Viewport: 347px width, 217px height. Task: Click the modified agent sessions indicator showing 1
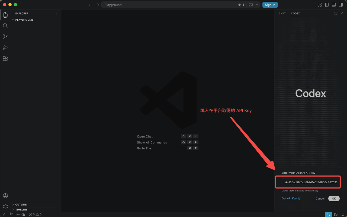pyautogui.click(x=241, y=5)
